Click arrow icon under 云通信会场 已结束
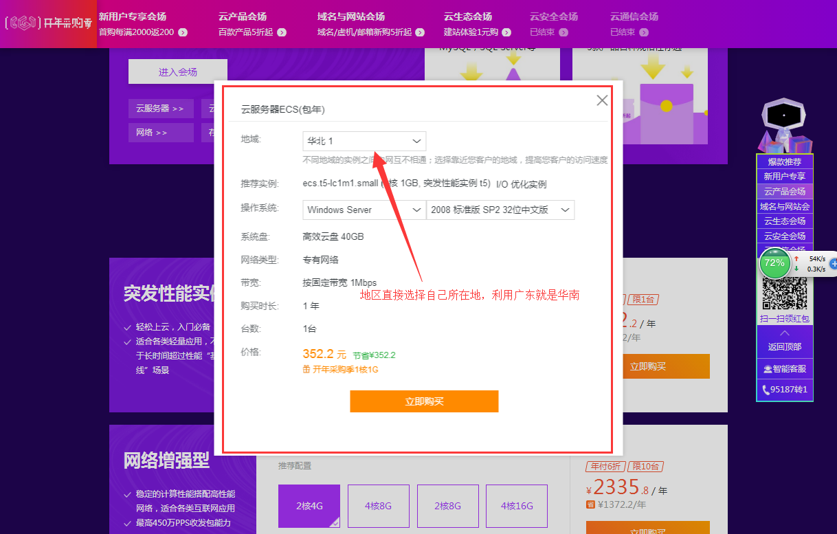The image size is (837, 534). point(644,32)
